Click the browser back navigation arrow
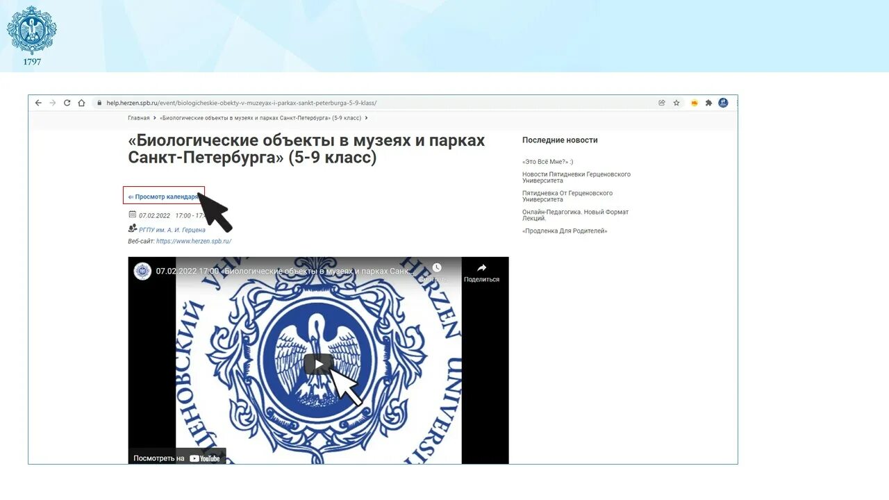889x500 pixels. (x=38, y=102)
